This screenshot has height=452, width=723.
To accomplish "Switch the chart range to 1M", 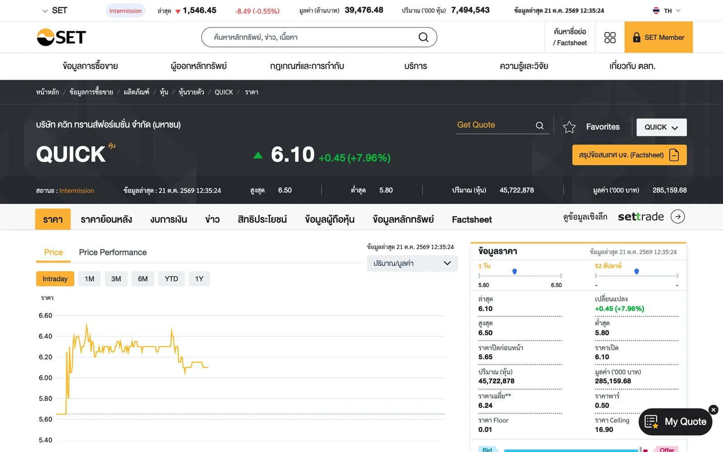I will click(x=89, y=279).
